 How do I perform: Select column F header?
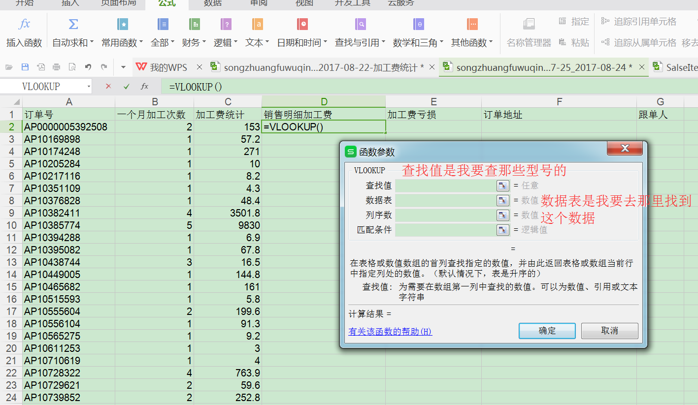560,102
